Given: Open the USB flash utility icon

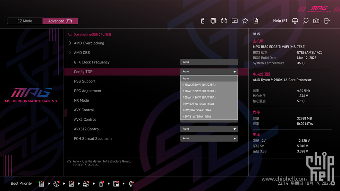Looking at the screenshot, I should (203, 21).
